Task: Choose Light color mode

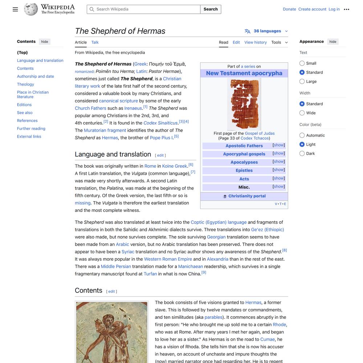Action: [302, 144]
